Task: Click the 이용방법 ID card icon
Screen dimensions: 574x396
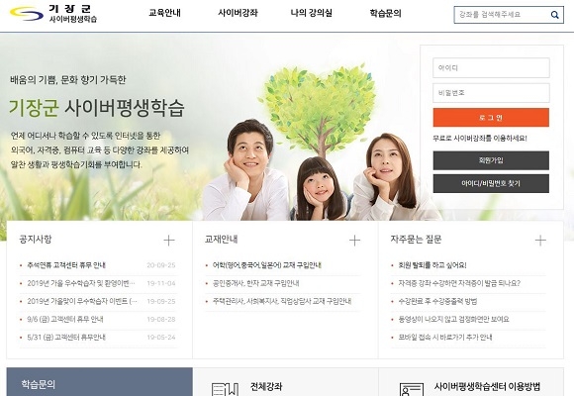Action: pos(412,389)
